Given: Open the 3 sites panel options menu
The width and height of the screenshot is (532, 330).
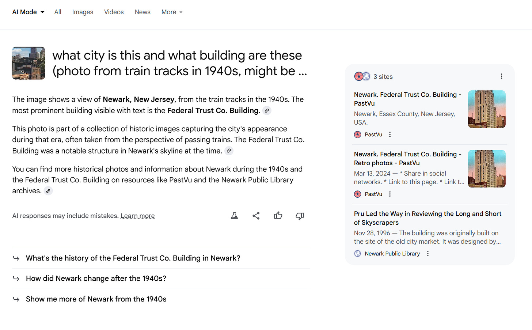Looking at the screenshot, I should click(501, 76).
